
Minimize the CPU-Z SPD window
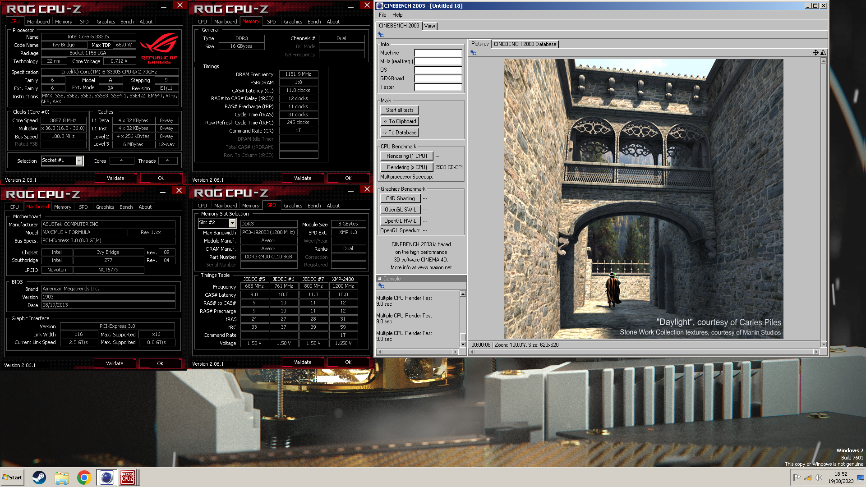[351, 191]
